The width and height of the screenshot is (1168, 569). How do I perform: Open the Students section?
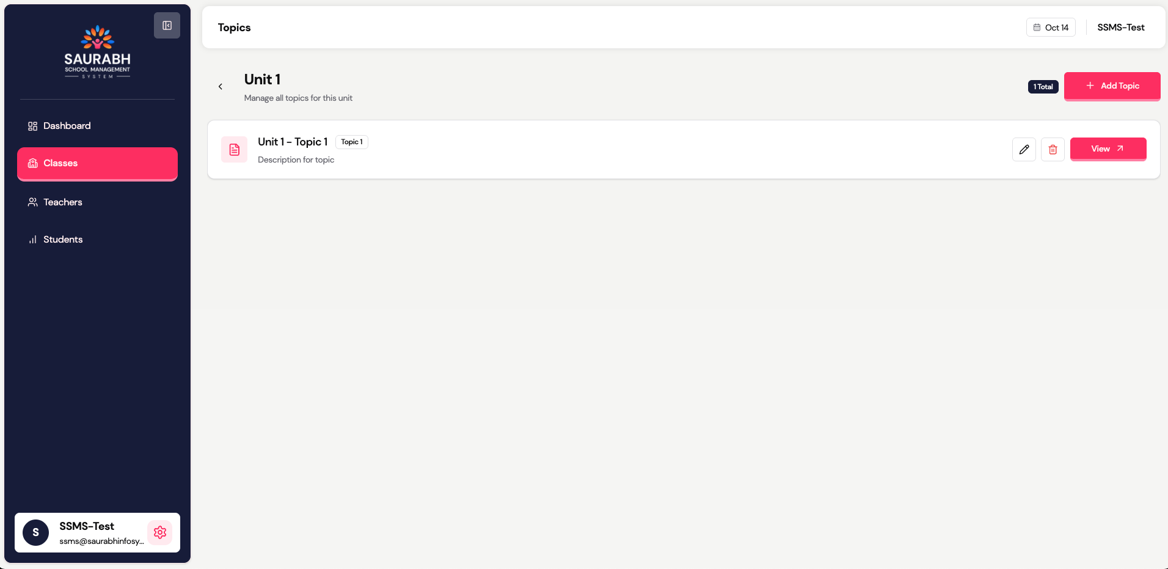point(62,240)
